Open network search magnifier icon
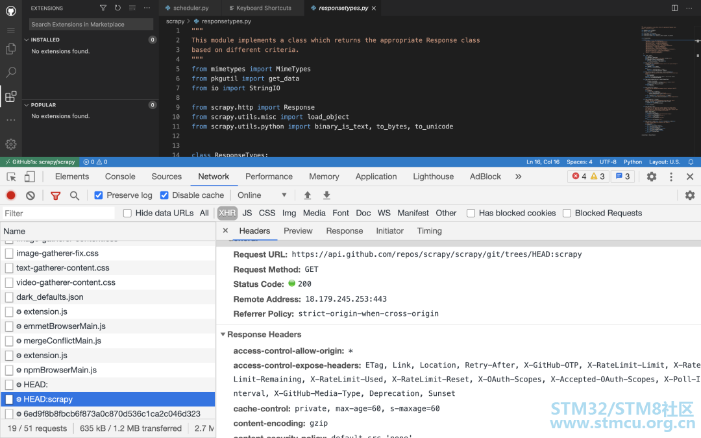701x438 pixels. (x=74, y=195)
